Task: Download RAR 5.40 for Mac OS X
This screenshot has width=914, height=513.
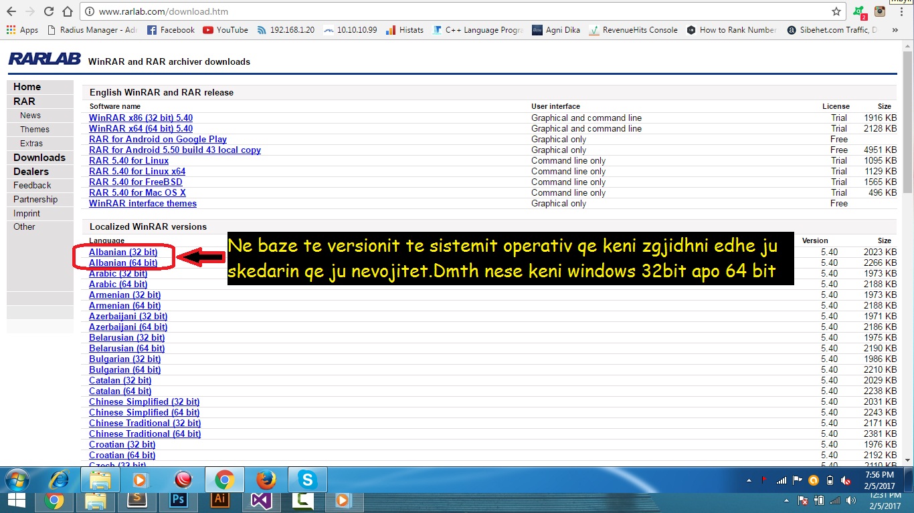Action: pos(137,192)
